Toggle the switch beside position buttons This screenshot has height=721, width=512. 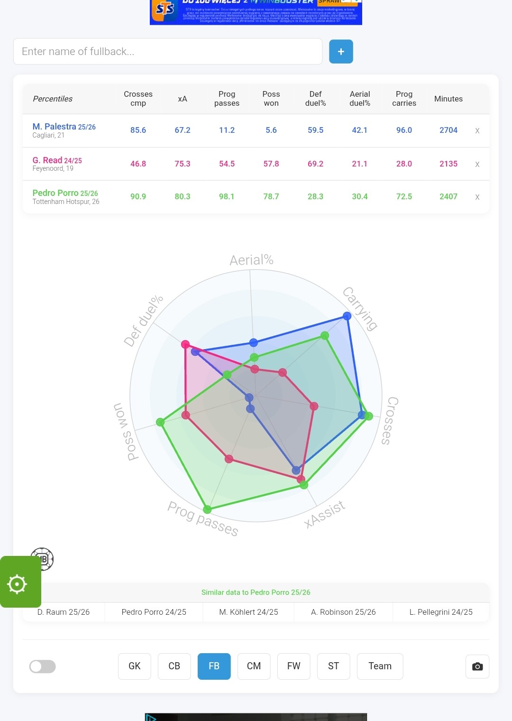(43, 666)
